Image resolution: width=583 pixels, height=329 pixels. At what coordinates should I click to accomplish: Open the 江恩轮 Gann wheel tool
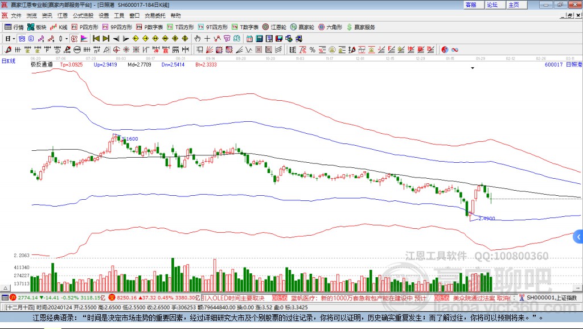[274, 27]
